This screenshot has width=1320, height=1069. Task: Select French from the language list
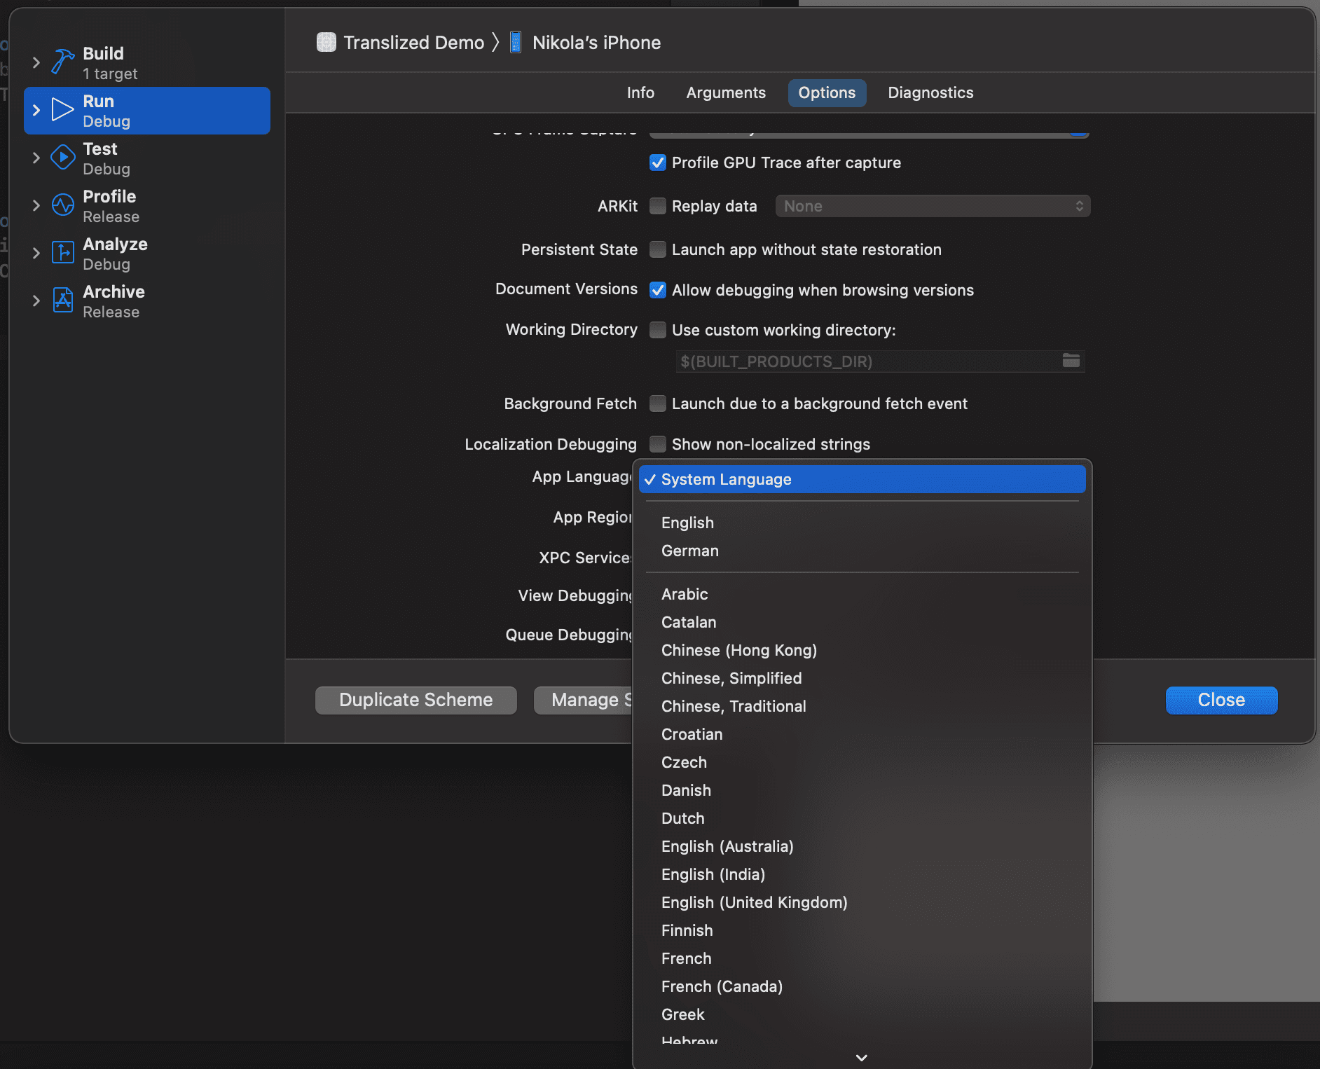click(862, 958)
